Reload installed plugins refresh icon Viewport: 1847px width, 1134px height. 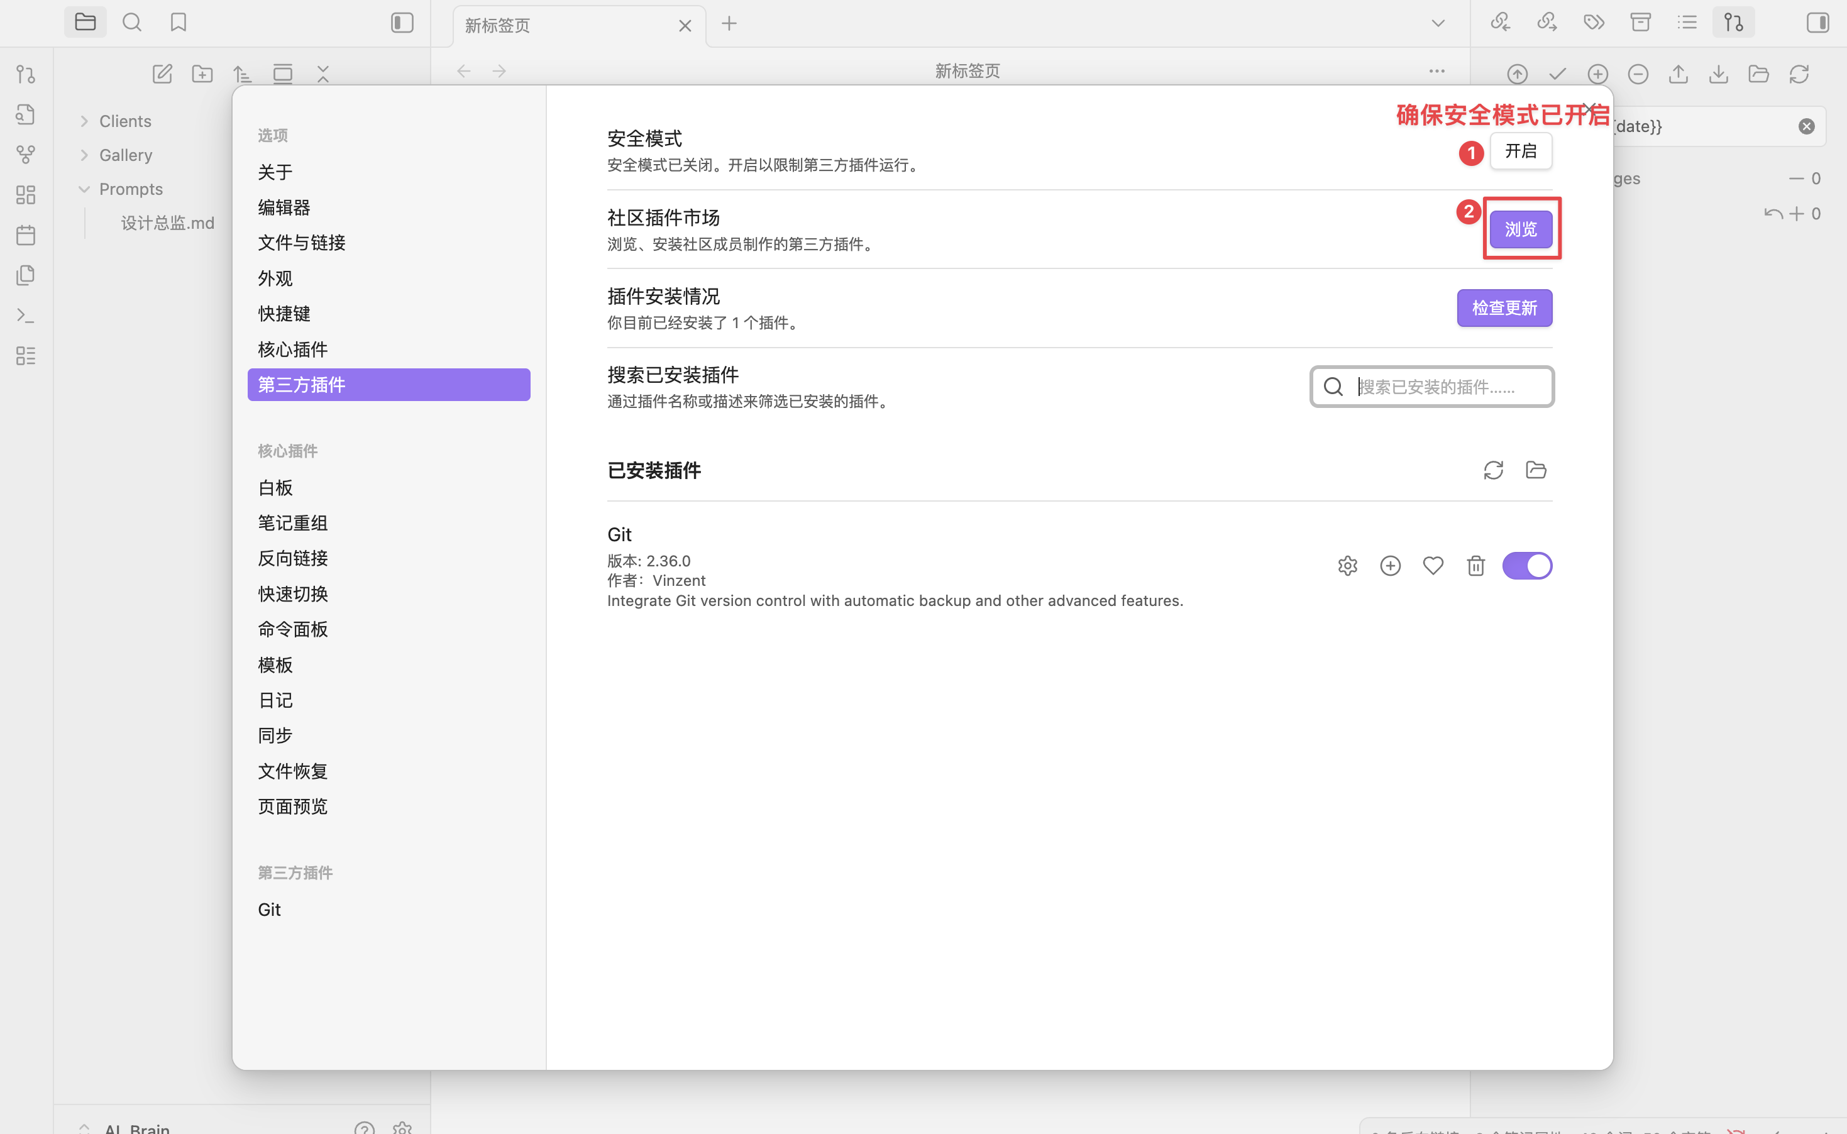[1493, 470]
